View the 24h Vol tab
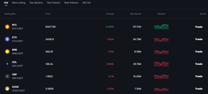The width and height of the screenshot is (208, 94). pyautogui.click(x=87, y=3)
